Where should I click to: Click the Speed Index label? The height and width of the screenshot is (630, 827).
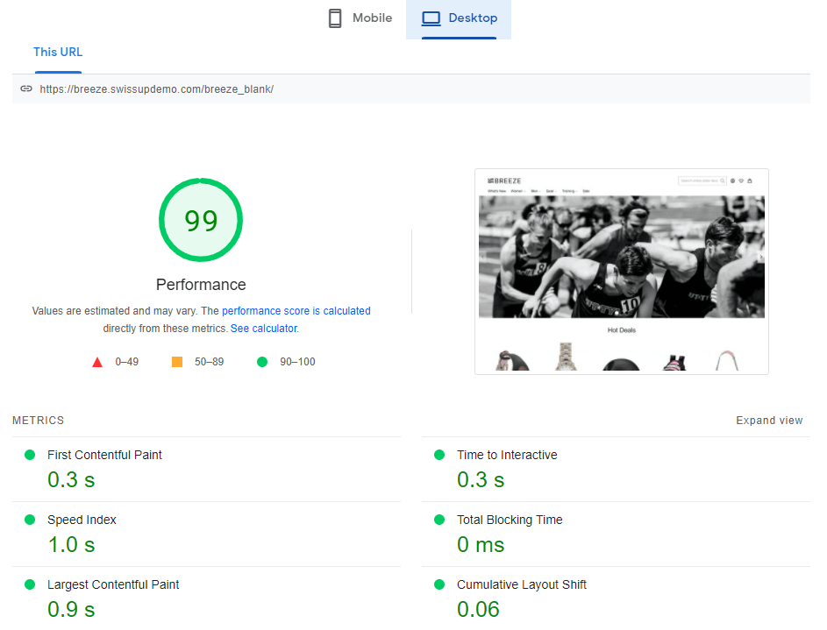point(82,520)
